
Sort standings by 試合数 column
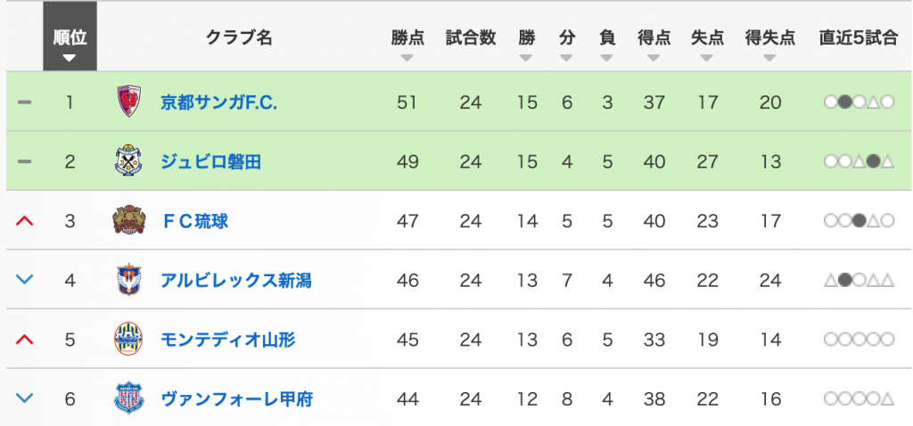(x=471, y=45)
